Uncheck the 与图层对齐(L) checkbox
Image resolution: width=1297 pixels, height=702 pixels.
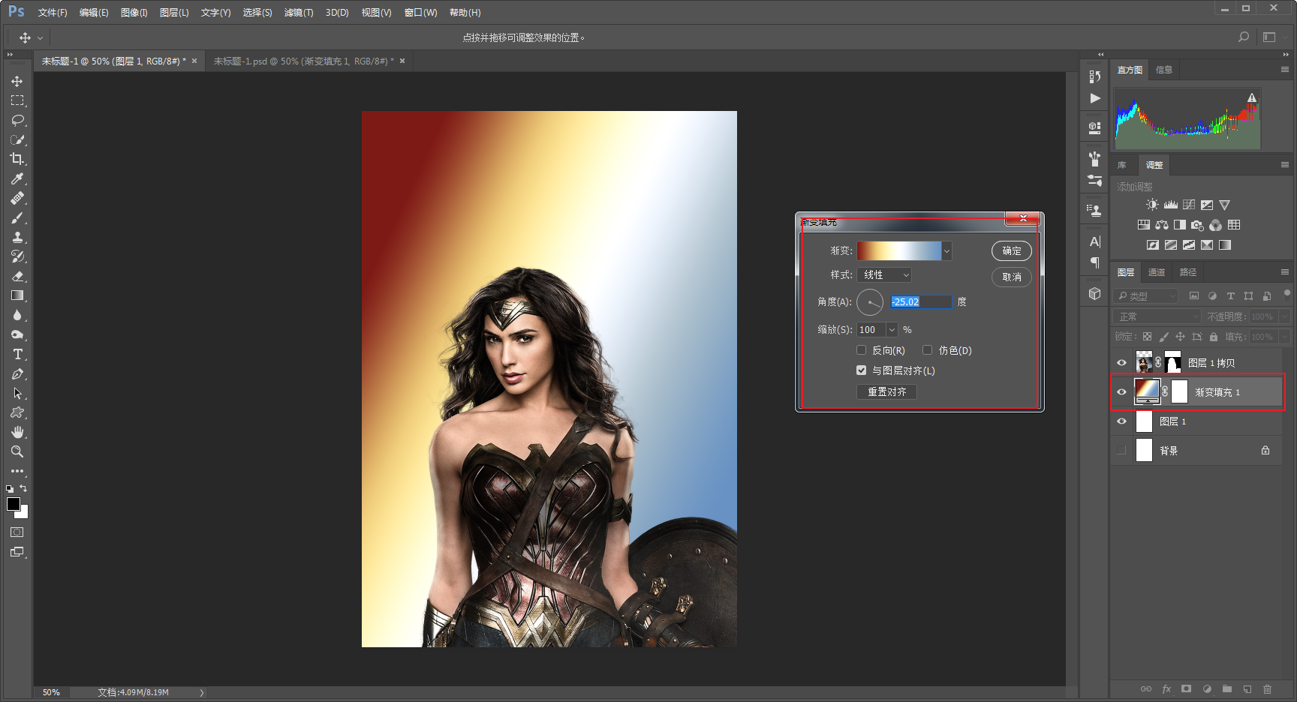(x=862, y=370)
